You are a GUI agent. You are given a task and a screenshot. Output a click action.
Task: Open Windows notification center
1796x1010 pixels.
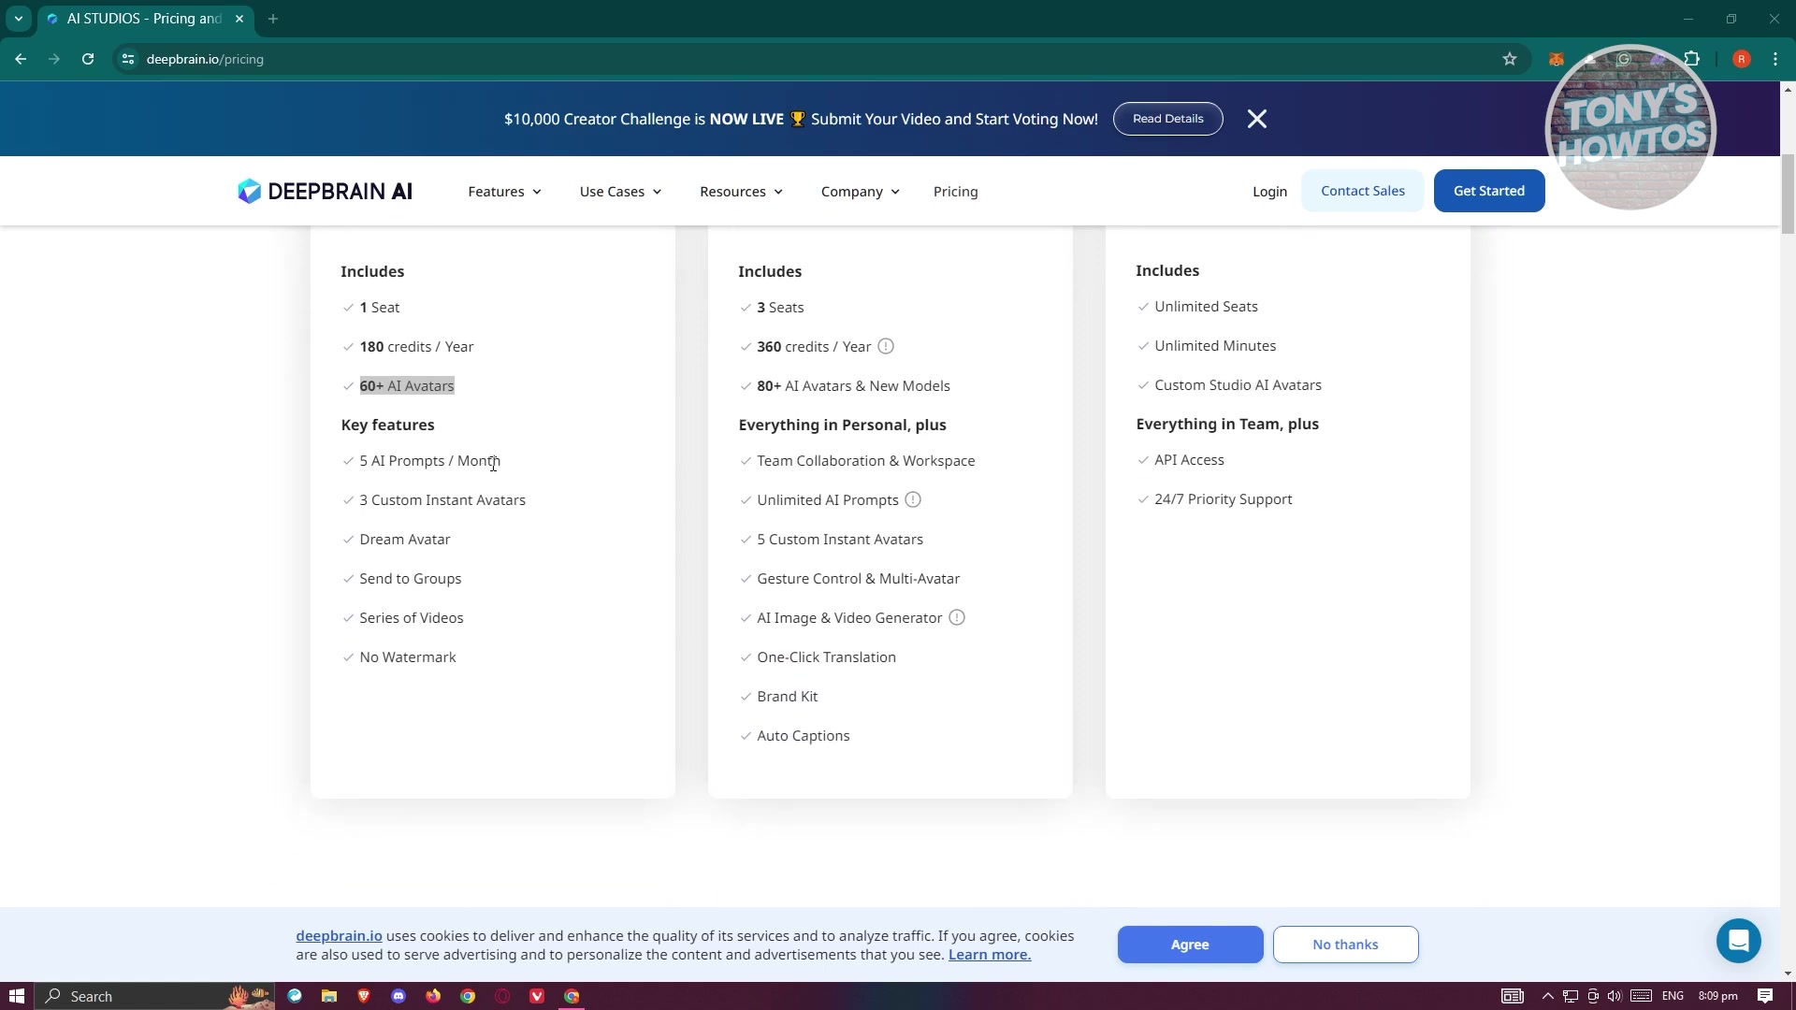coord(1765,996)
